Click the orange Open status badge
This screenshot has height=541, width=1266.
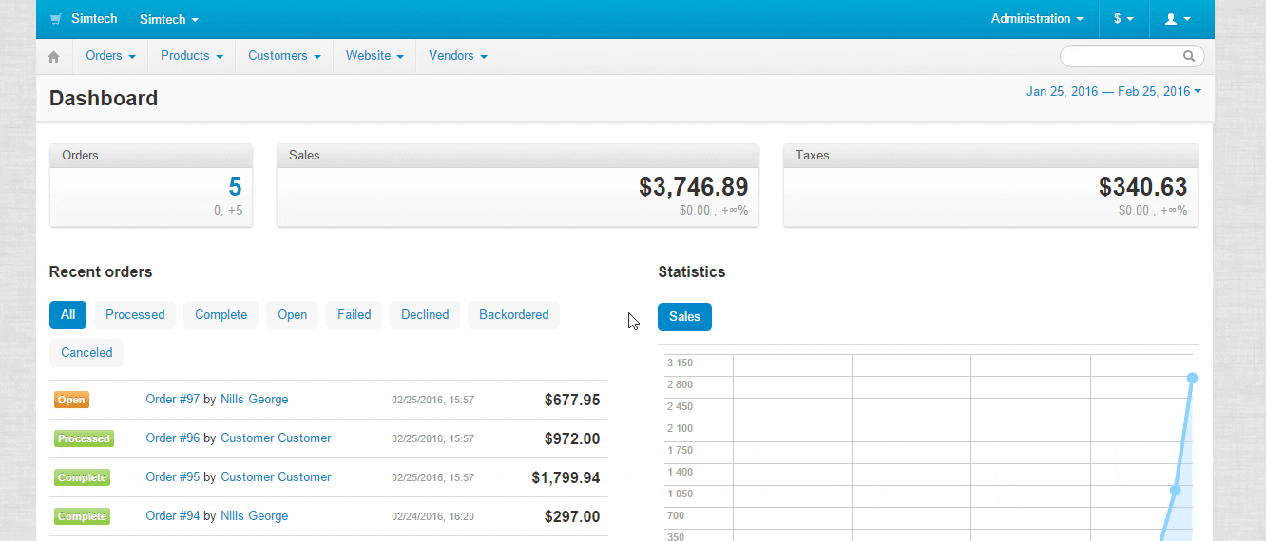(71, 401)
